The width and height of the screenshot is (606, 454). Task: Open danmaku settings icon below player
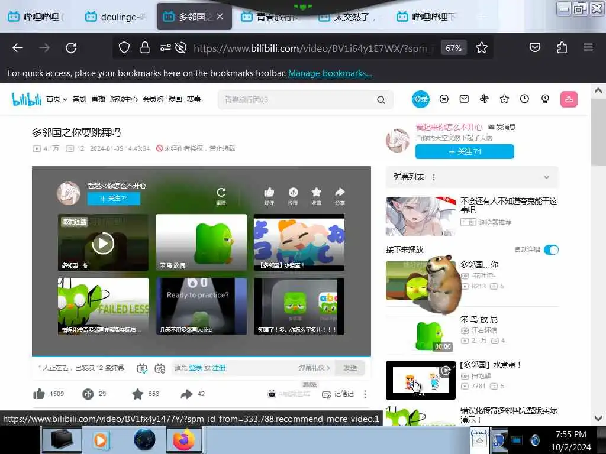point(160,368)
